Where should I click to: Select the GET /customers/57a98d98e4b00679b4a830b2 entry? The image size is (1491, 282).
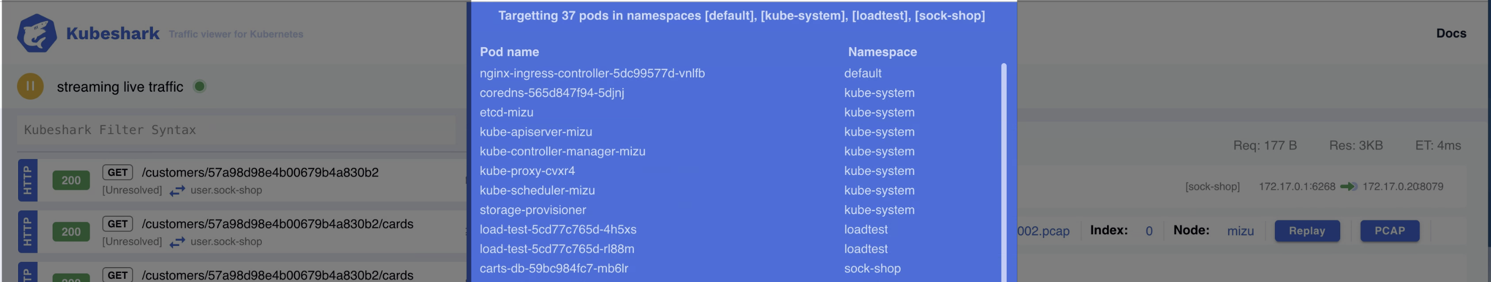pos(260,173)
